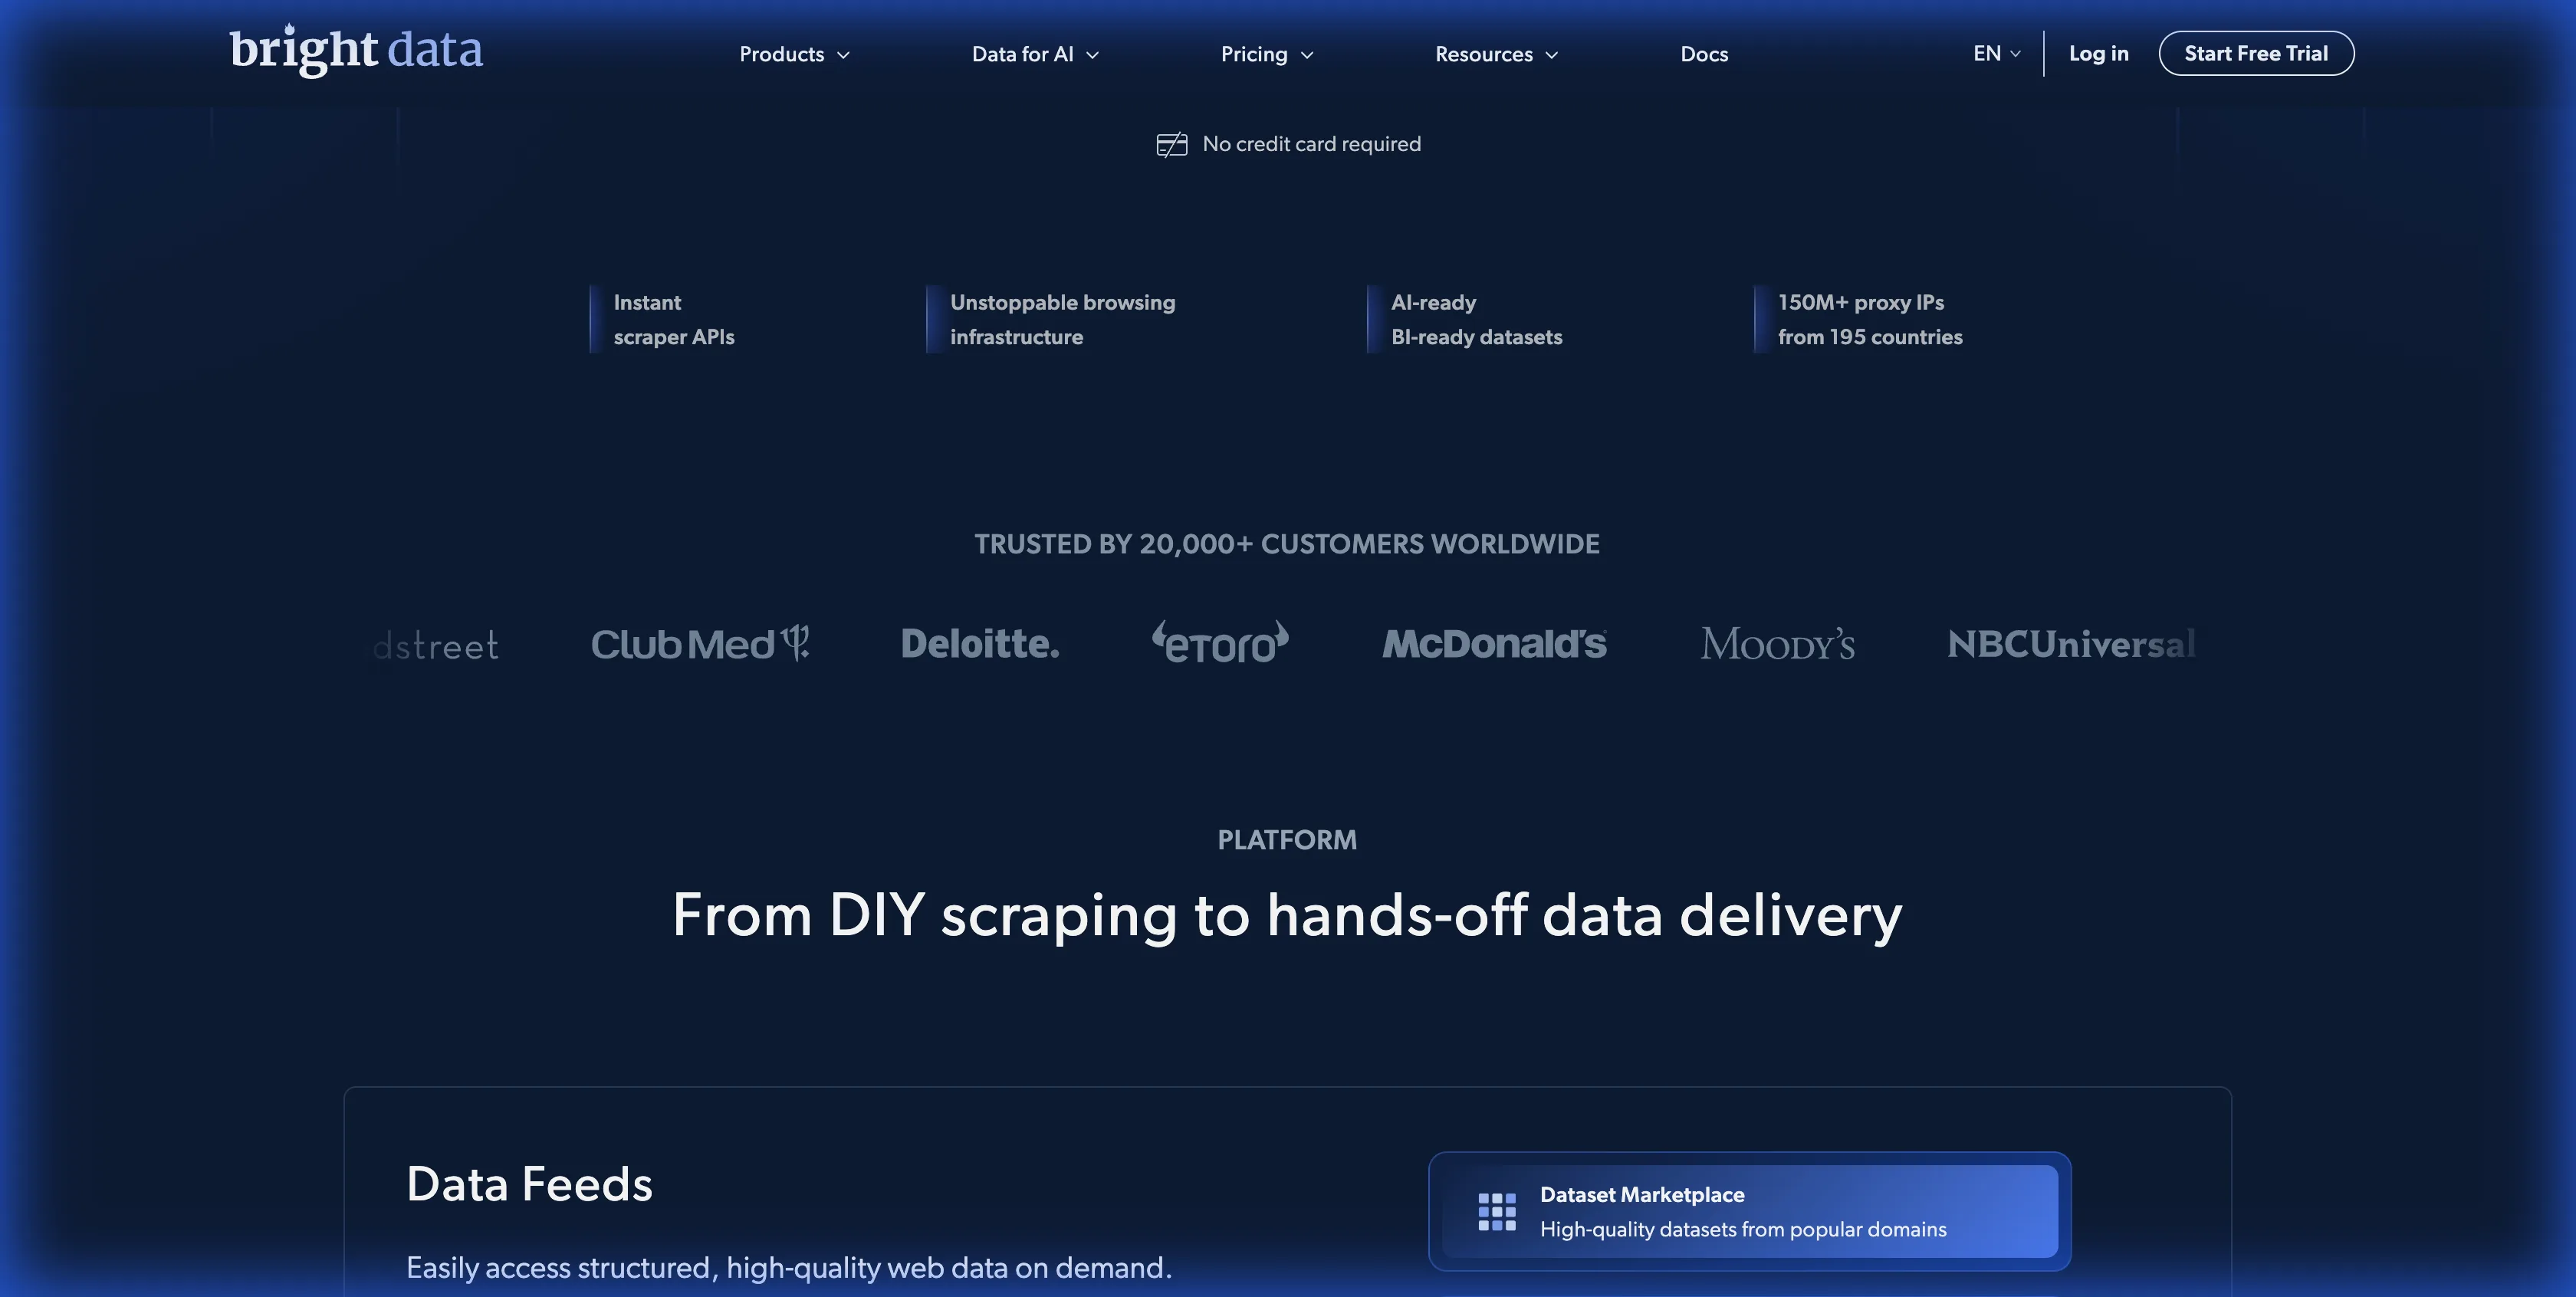
Task: Select the Dataset Marketplace card
Action: point(1748,1211)
